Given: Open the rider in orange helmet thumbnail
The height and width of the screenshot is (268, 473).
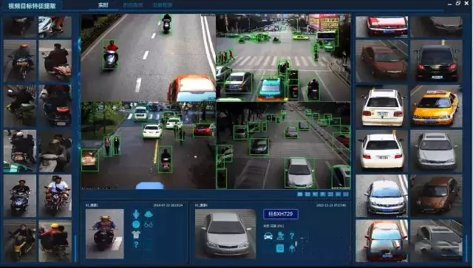Looking at the screenshot, I should tap(20, 61).
